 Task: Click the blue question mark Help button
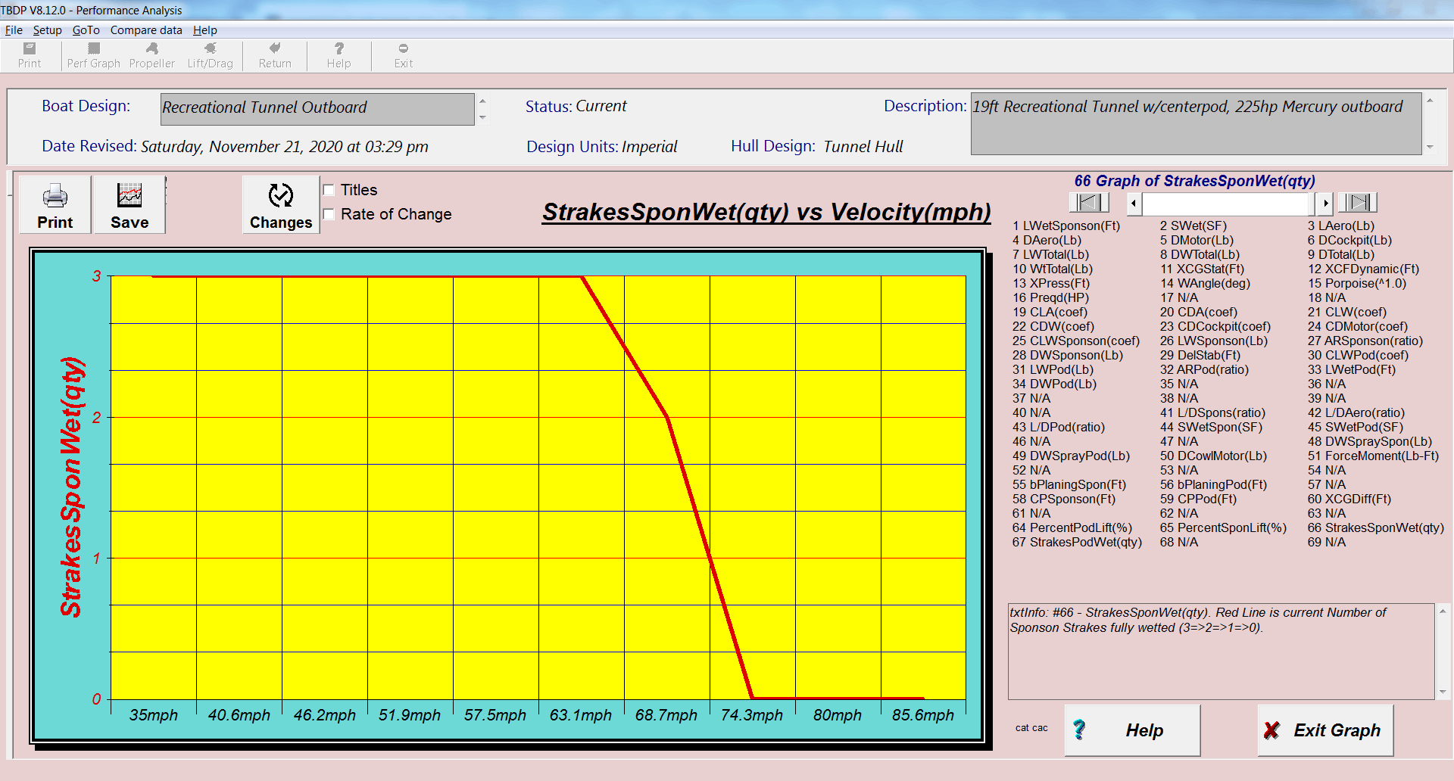[x=1132, y=730]
